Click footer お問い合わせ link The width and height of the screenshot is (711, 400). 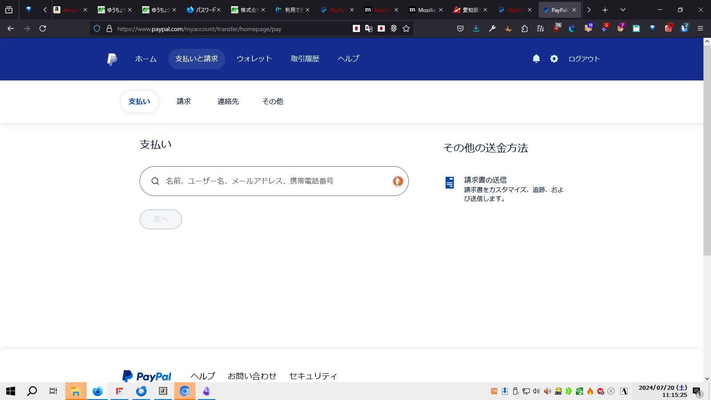tap(252, 376)
